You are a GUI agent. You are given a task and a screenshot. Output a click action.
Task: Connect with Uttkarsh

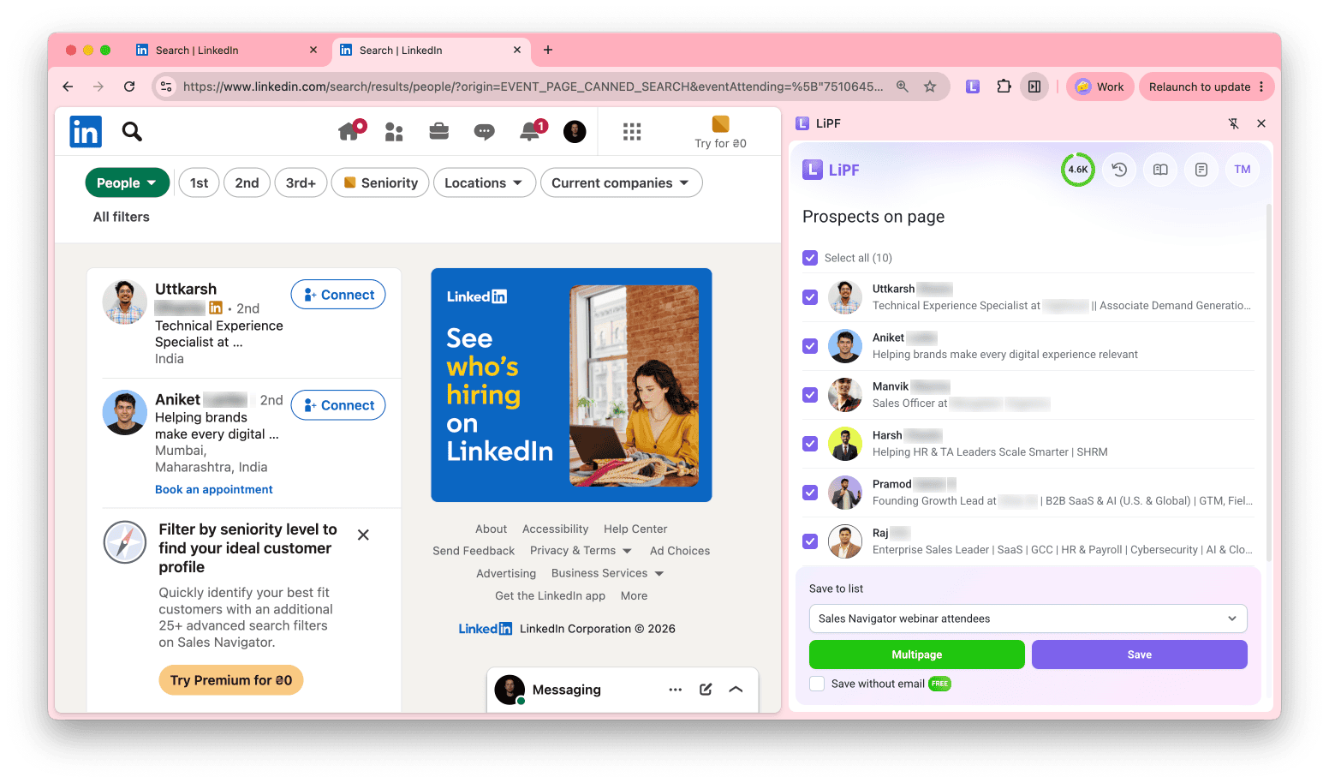[338, 295]
